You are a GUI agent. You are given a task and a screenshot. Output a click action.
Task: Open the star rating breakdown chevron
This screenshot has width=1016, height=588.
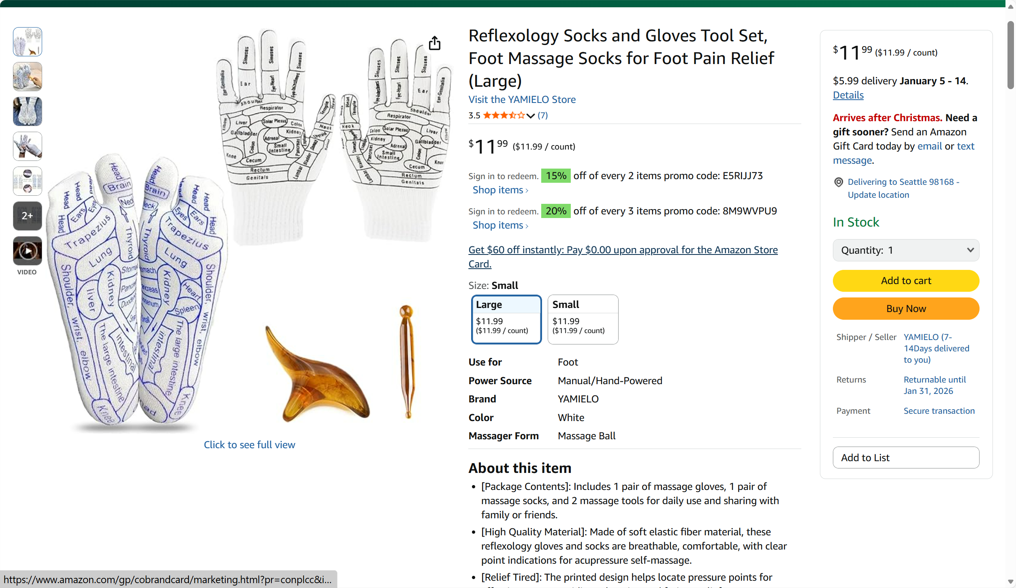531,116
